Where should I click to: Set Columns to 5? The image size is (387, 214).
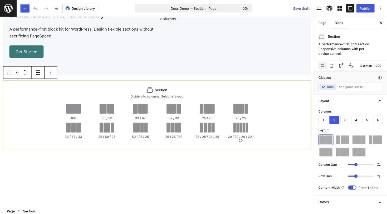(x=367, y=120)
